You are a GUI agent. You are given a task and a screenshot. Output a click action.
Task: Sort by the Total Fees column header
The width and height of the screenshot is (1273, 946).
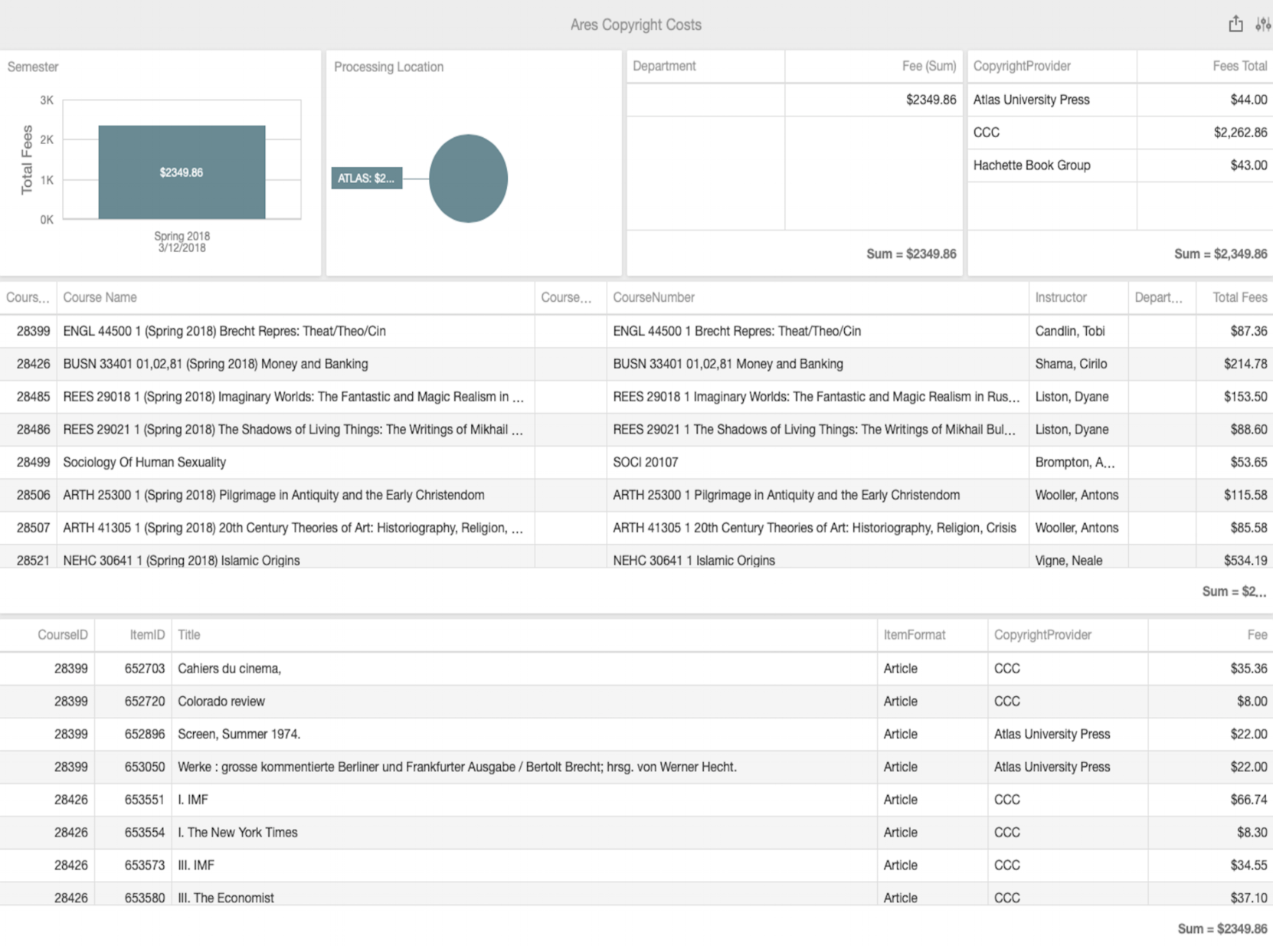1235,297
